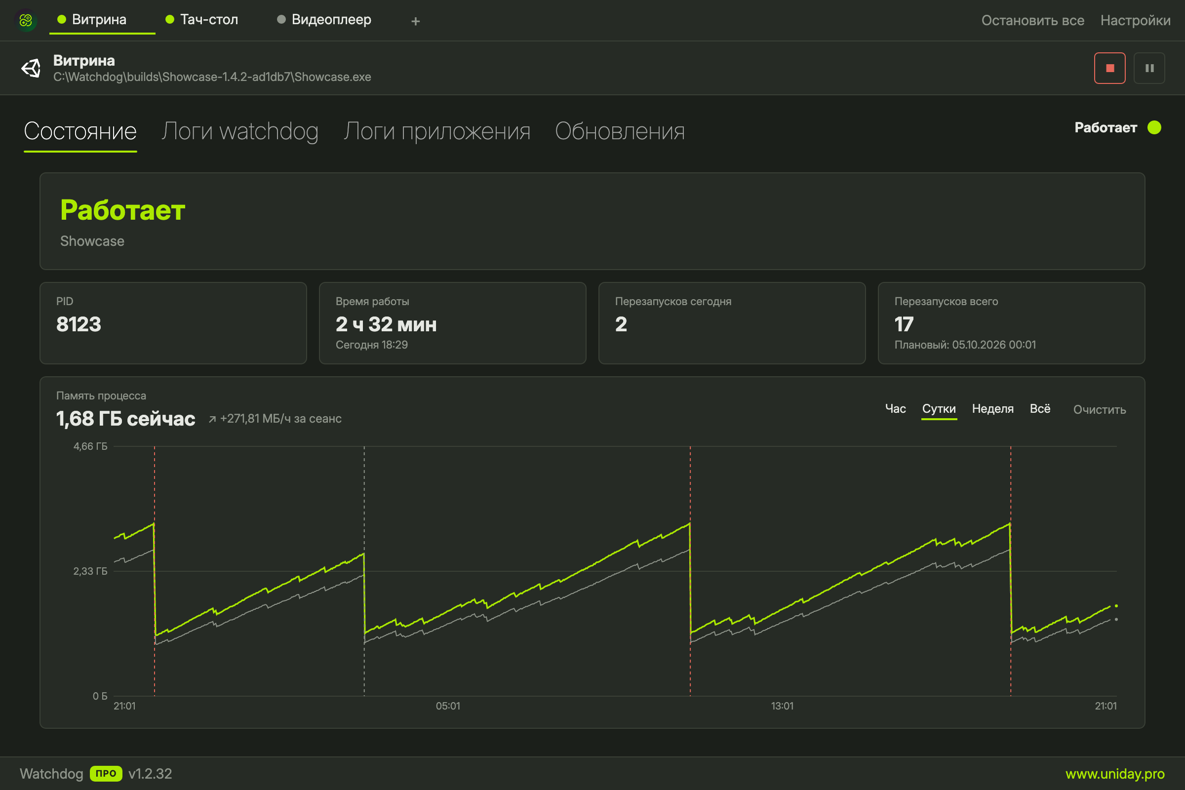Image resolution: width=1185 pixels, height=790 pixels.
Task: Click the uptime value 2 ч 32 мин
Action: [x=386, y=324]
